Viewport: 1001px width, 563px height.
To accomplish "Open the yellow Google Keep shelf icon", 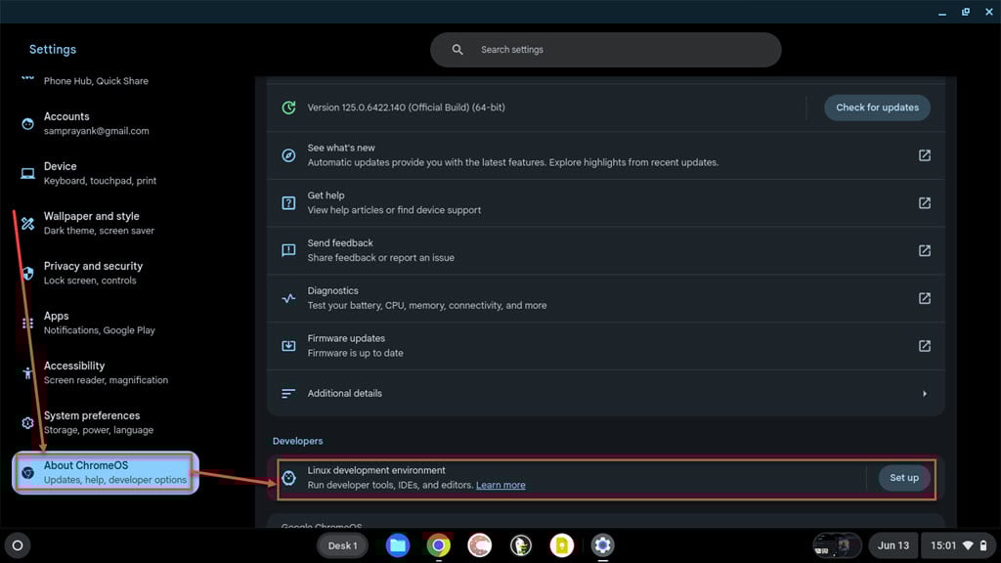I will click(x=562, y=545).
